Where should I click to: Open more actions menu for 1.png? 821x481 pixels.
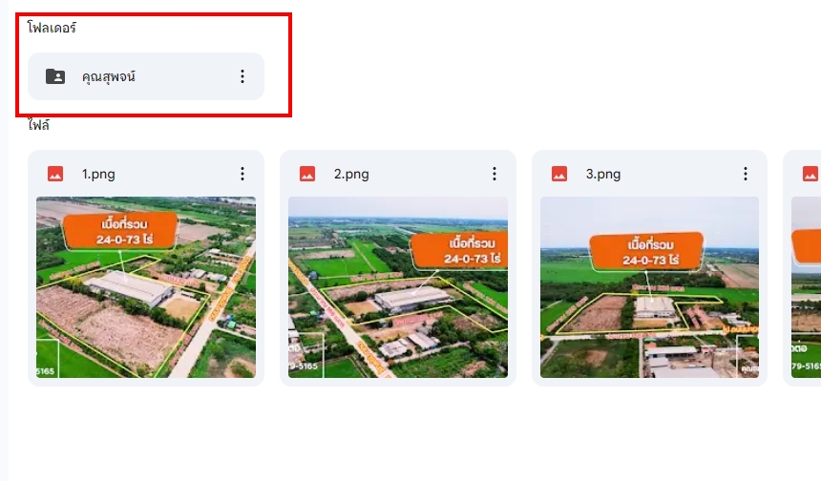242,174
